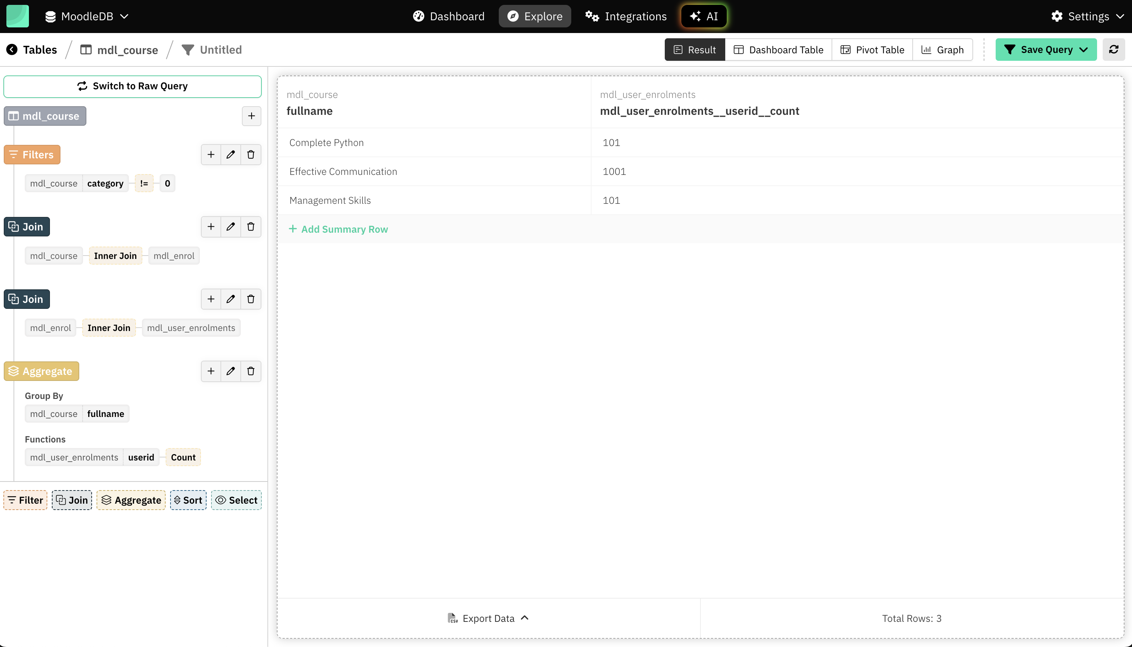Edit the mdl_user_enrolments Join with pencil
Image resolution: width=1132 pixels, height=647 pixels.
(x=230, y=299)
